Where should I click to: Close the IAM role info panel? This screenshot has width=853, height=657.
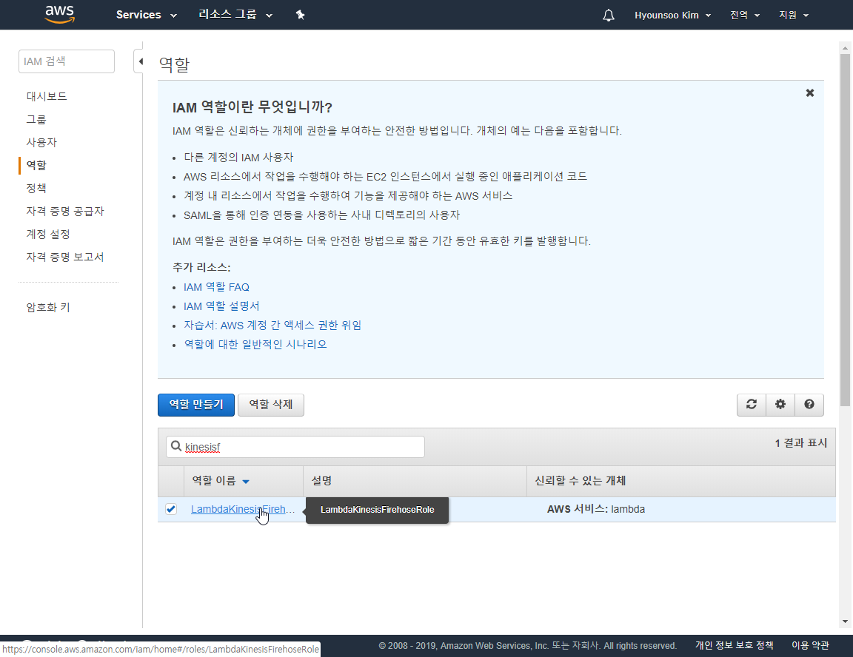(x=809, y=93)
